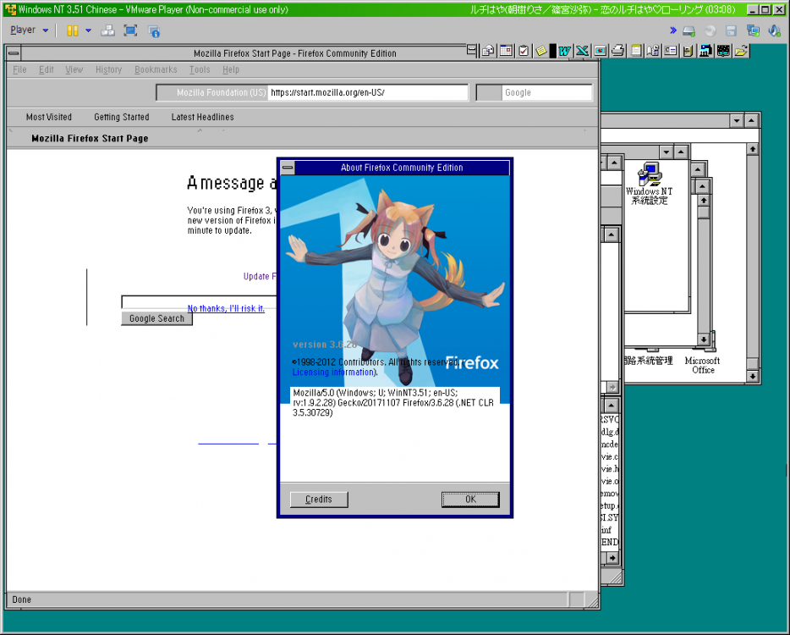790x635 pixels.
Task: Expand the dropdown arrow beside pause button
Action: (x=88, y=30)
